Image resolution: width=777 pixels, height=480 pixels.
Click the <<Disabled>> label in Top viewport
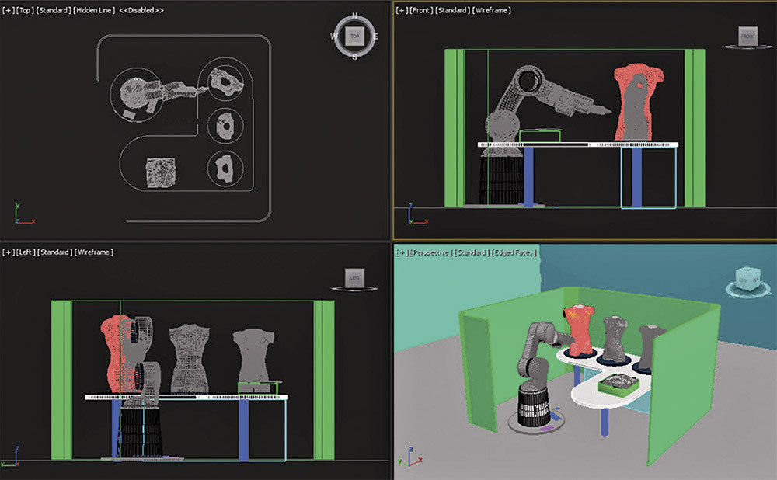(141, 10)
